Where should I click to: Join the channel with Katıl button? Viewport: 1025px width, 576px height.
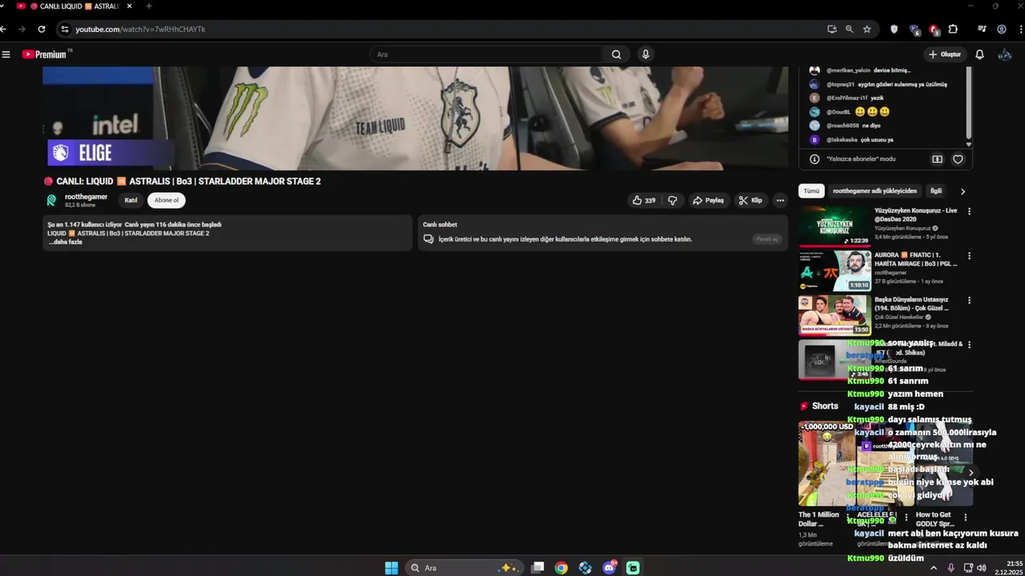click(131, 200)
